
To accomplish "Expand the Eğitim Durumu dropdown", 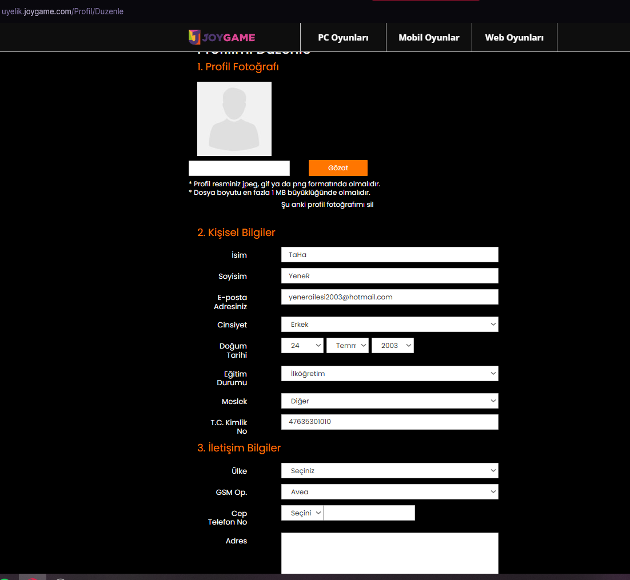I will [390, 374].
